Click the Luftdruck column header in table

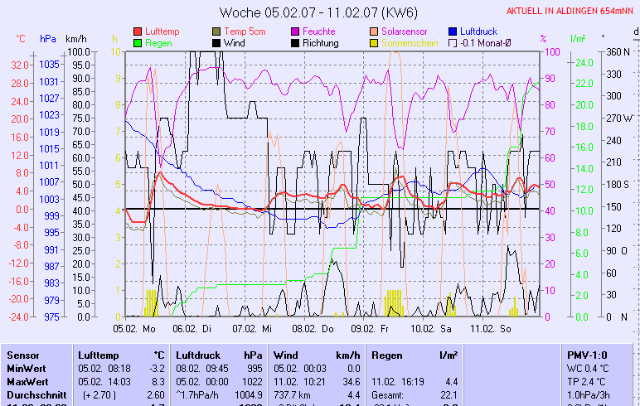coord(198,355)
